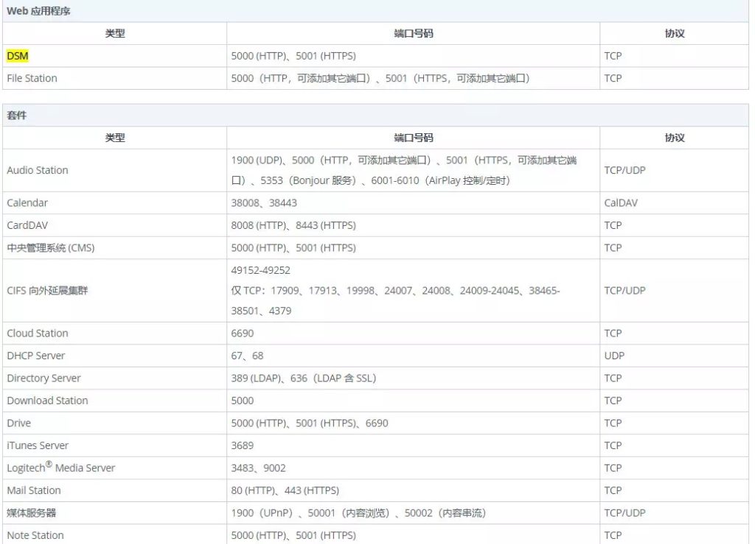Click 中央管理系统 (CMS) row label

(x=51, y=248)
